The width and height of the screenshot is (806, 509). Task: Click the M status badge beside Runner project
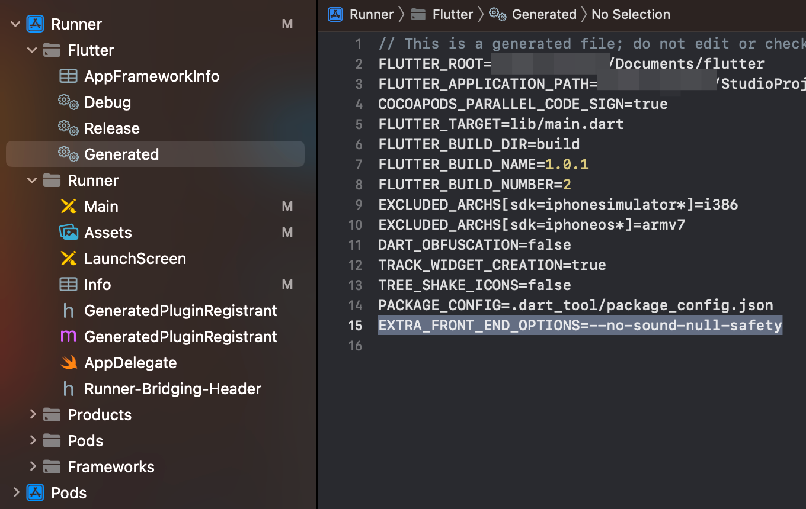point(287,24)
